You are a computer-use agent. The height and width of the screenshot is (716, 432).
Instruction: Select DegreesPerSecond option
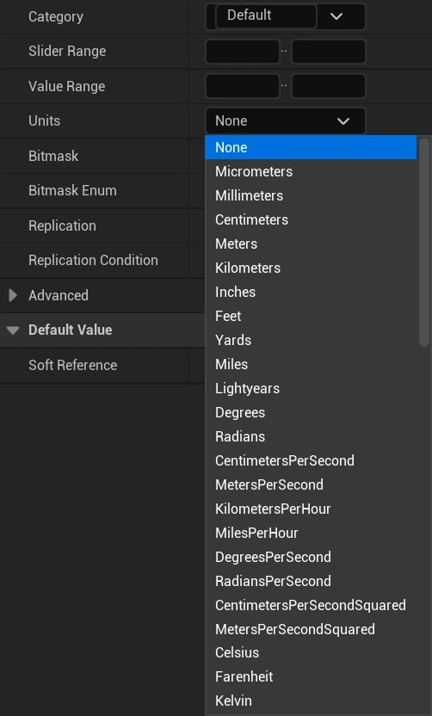[x=311, y=557]
